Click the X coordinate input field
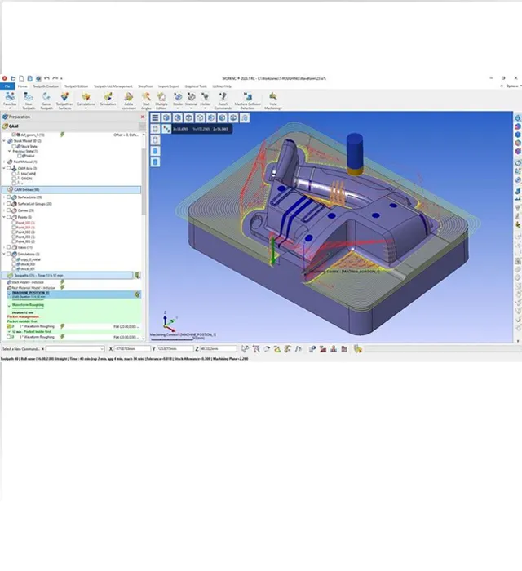522x571 pixels. (132, 349)
